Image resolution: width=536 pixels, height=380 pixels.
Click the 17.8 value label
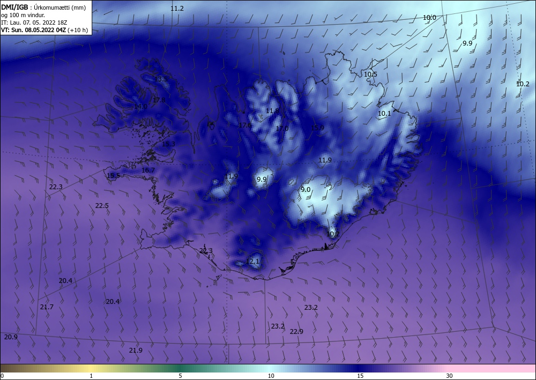coord(159,100)
